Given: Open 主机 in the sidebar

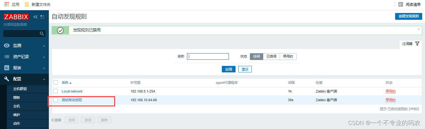Looking at the screenshot, I should pyautogui.click(x=16, y=106).
